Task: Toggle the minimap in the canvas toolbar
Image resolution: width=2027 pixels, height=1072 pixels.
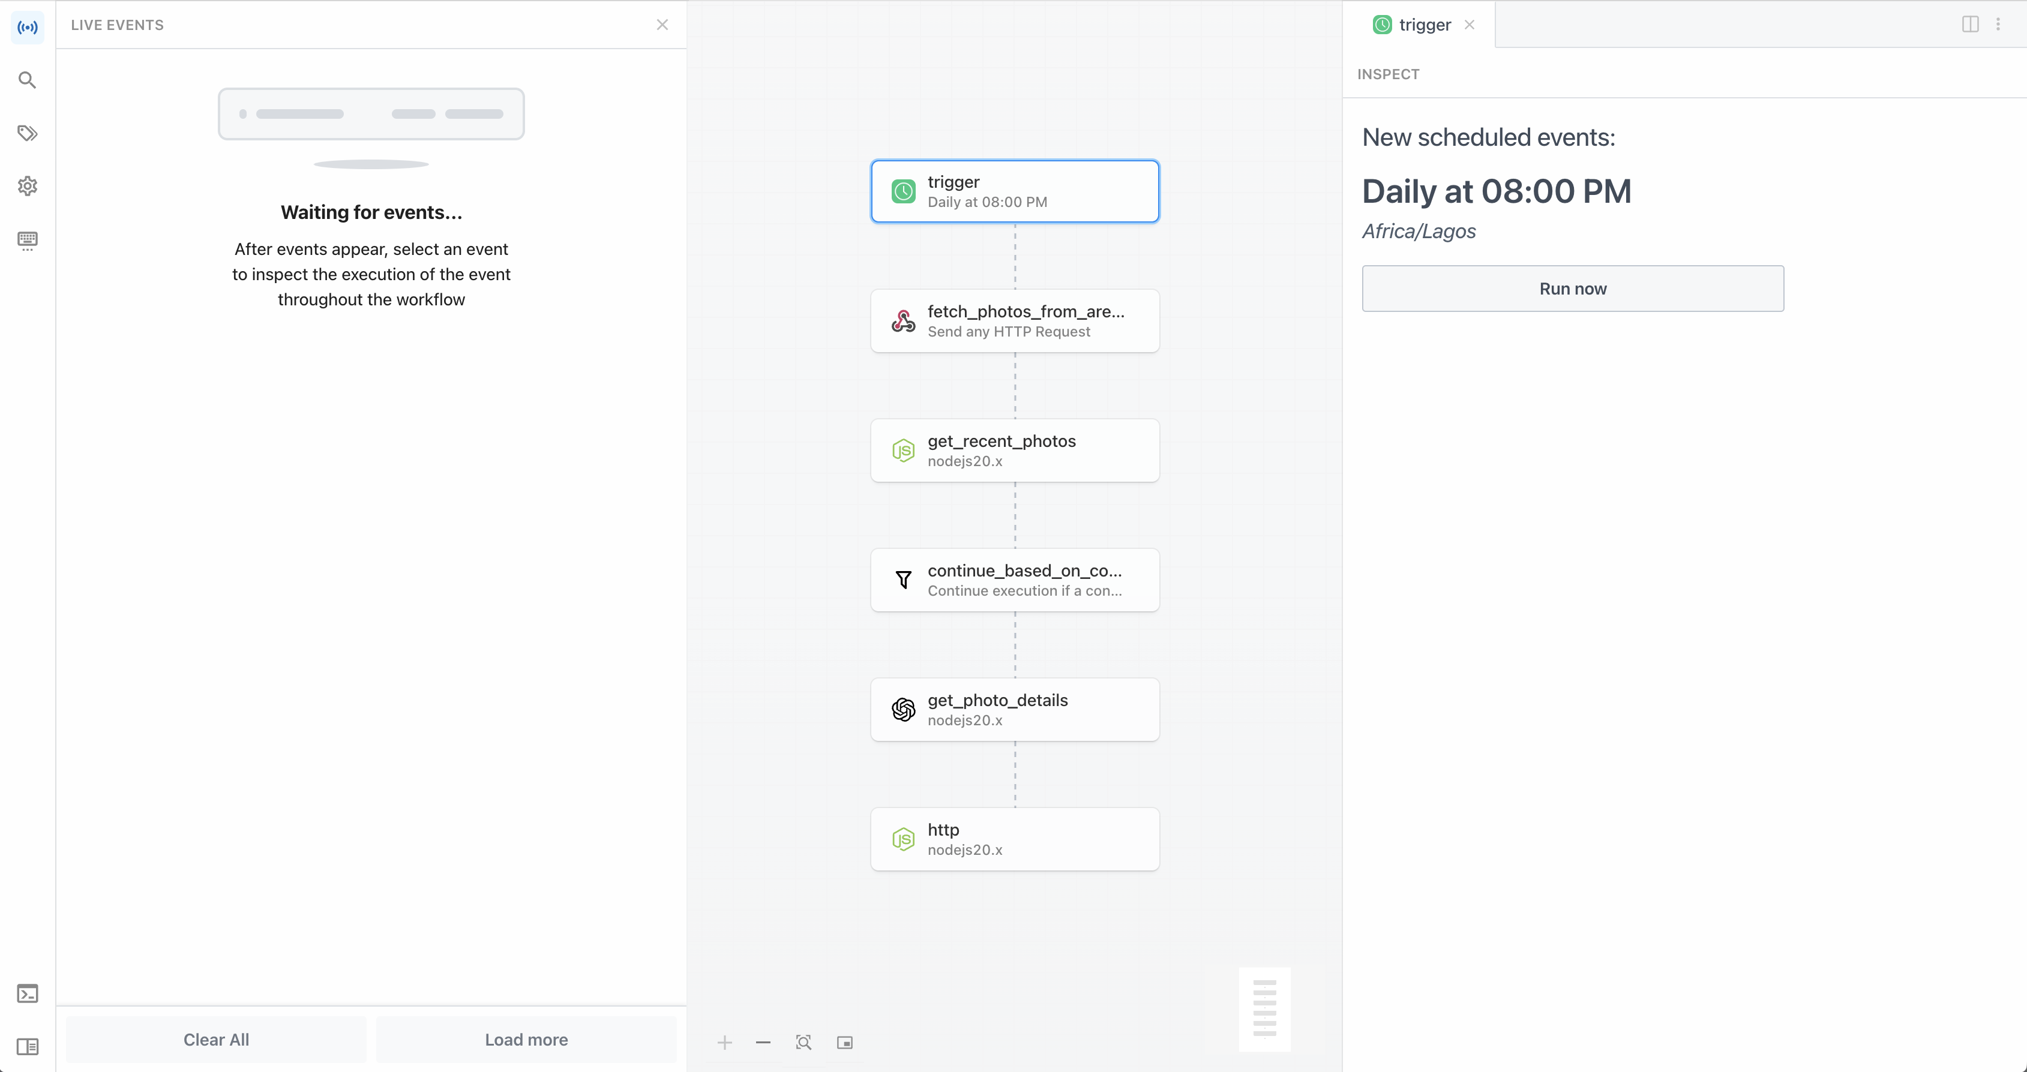Action: (x=844, y=1042)
